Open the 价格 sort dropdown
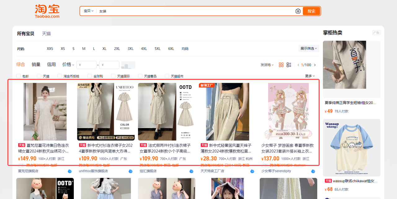This screenshot has height=199, width=397. (68, 65)
